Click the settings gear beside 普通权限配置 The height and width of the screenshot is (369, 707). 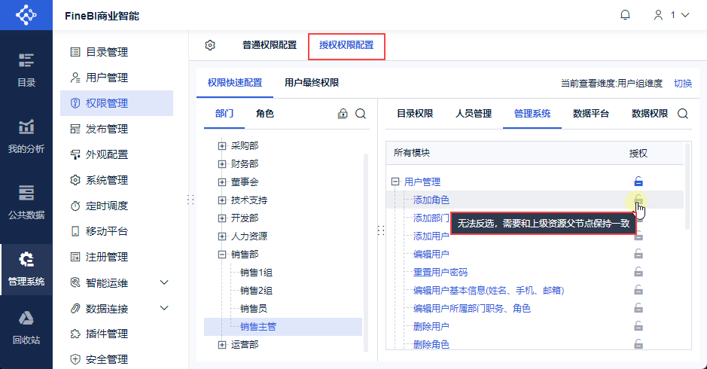click(x=210, y=45)
